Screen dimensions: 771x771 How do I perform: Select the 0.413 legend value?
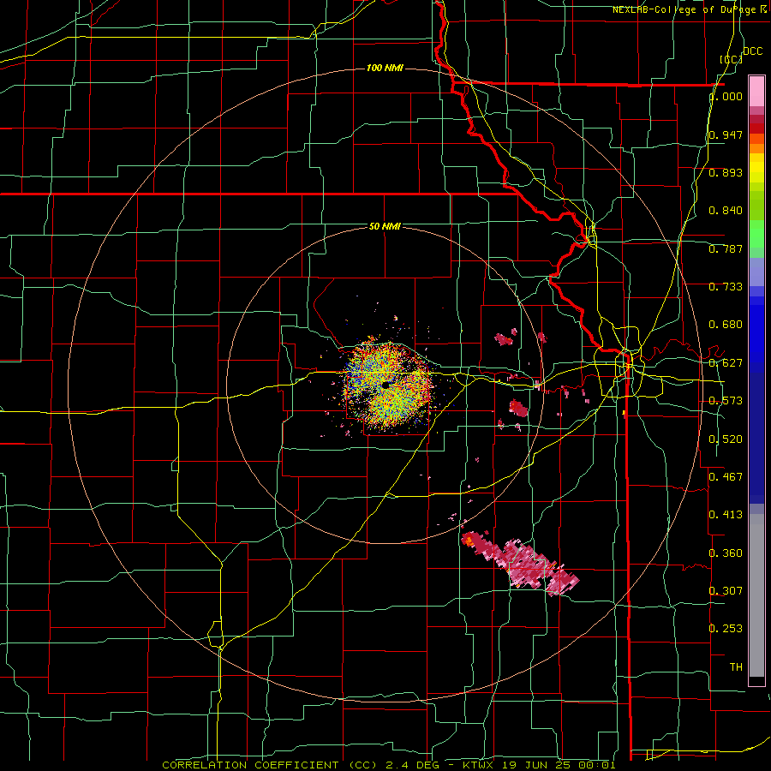[x=726, y=515]
